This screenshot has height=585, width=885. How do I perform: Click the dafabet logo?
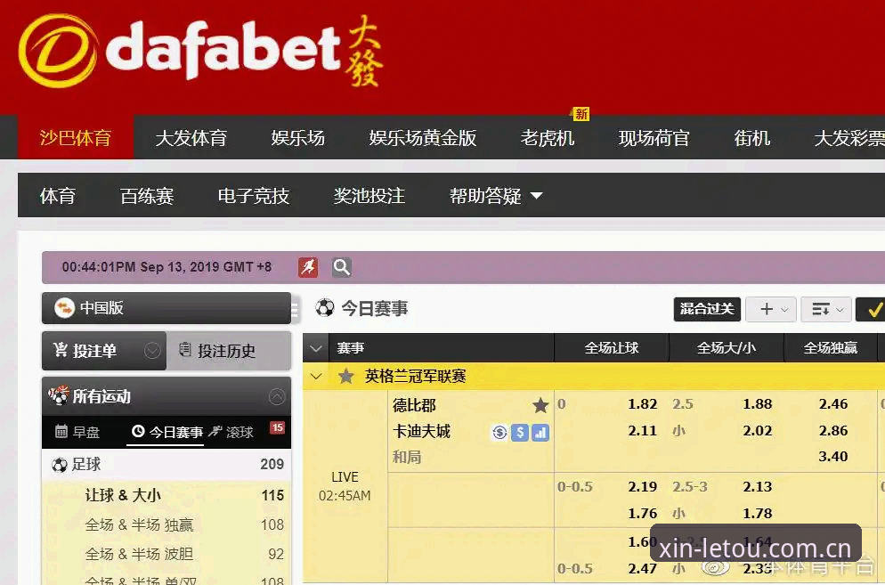[x=201, y=51]
